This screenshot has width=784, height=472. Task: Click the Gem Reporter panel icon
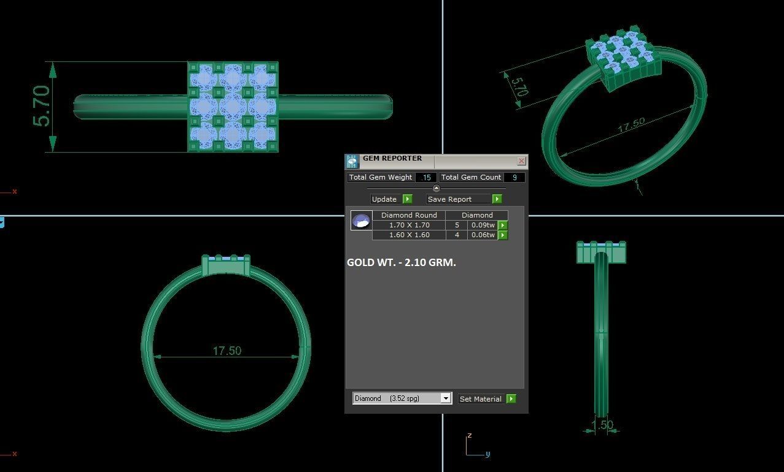pos(352,162)
